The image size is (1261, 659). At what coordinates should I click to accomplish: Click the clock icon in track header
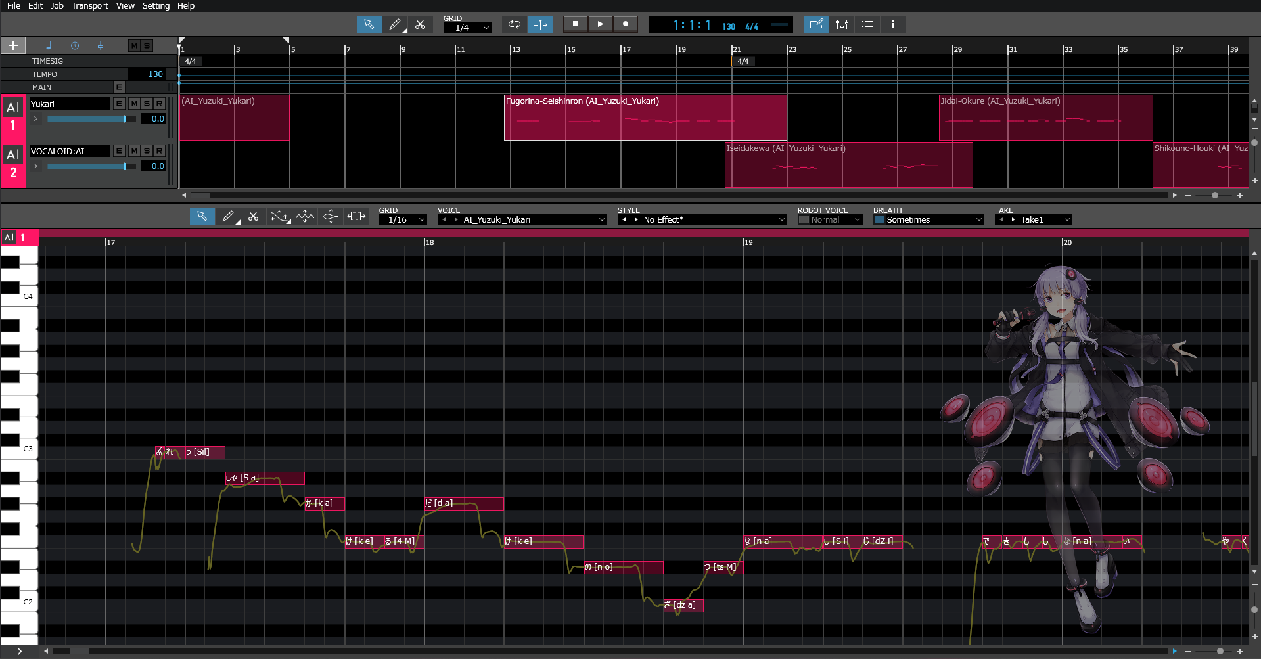point(74,45)
